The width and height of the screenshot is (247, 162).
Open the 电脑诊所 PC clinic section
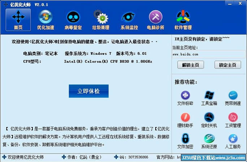156,20
